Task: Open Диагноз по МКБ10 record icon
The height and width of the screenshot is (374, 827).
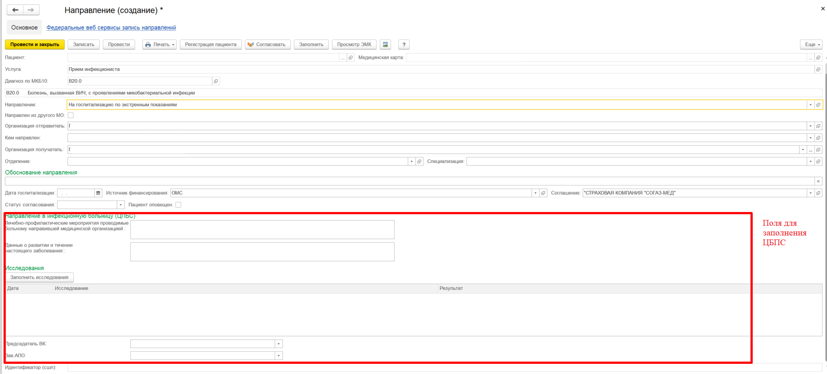Action: (216, 81)
